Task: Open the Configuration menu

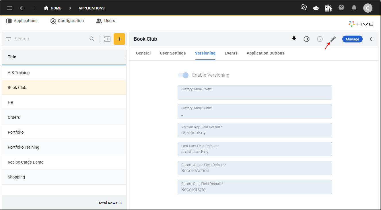Action: coord(67,21)
